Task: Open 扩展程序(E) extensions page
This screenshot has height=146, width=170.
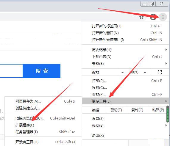Action: point(43,125)
